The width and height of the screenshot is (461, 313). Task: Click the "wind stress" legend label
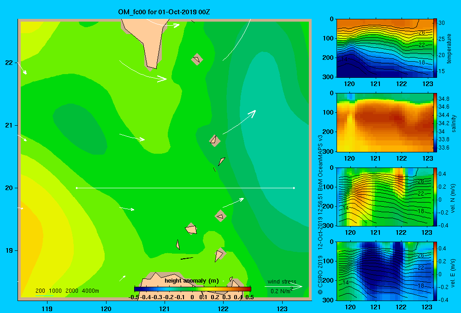click(282, 281)
